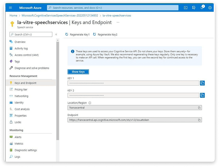
Task: Go to the Home breadcrumb link
Action: click(x=13, y=15)
